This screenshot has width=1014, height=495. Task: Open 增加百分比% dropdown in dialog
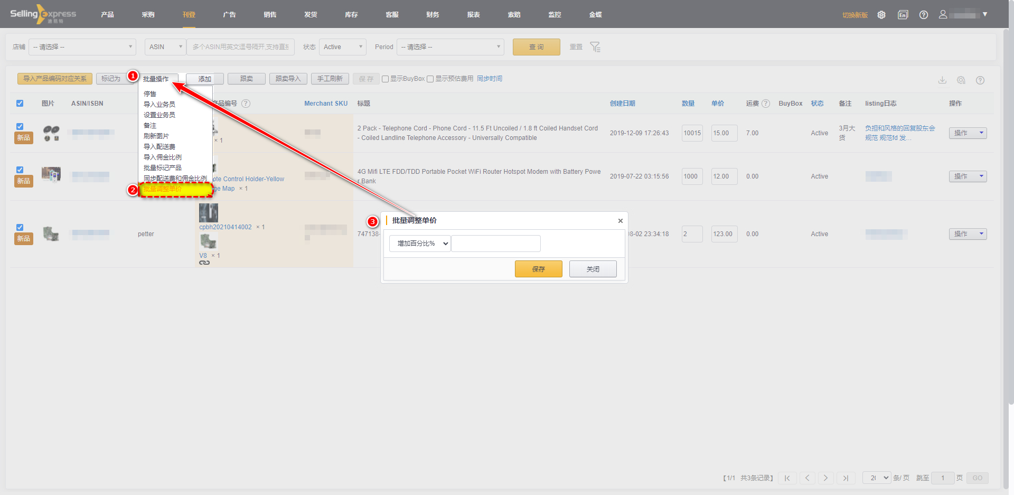420,244
